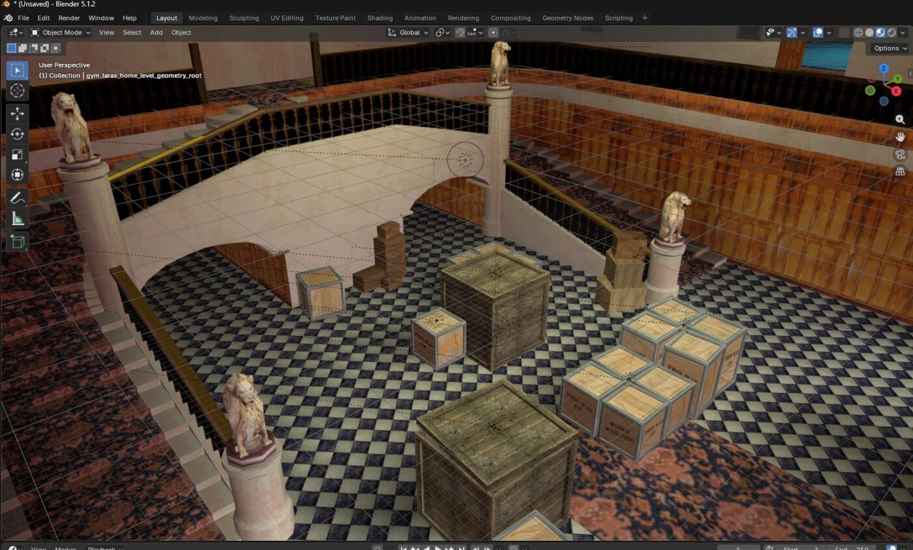Switch to the UV Editing workspace
This screenshot has width=913, height=550.
pyautogui.click(x=287, y=18)
